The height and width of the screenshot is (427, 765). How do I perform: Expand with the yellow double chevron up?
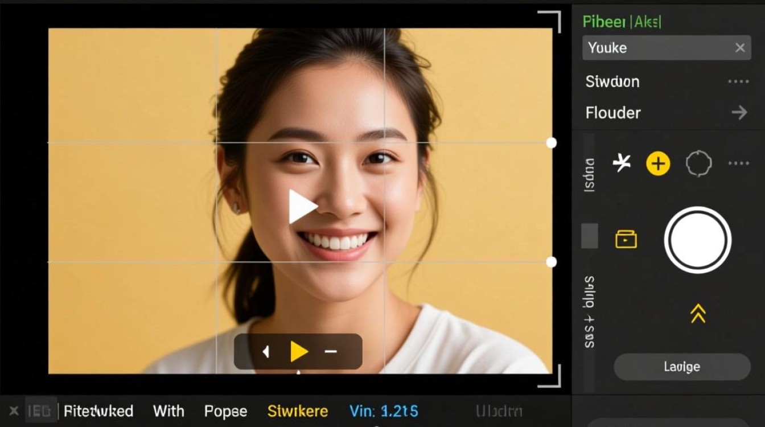coord(698,313)
